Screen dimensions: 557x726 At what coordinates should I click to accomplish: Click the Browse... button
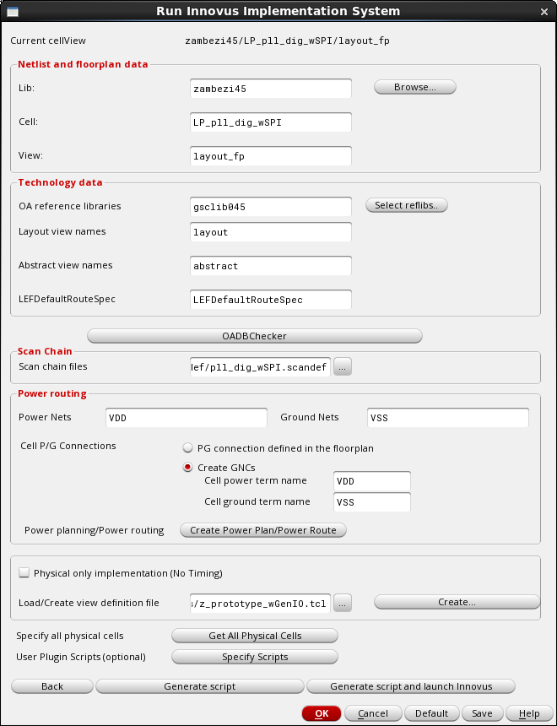[x=415, y=87]
